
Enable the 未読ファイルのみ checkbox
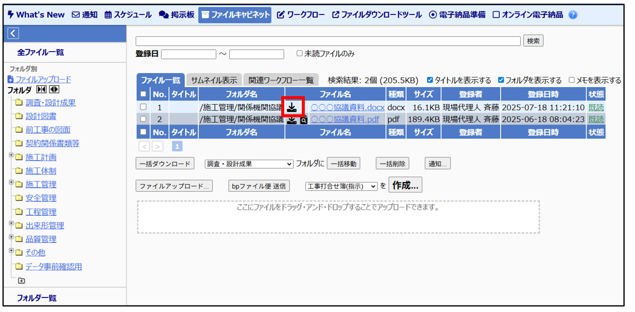pos(299,54)
